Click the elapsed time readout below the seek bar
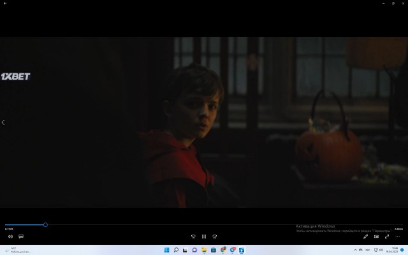The image size is (408, 255). (9, 229)
